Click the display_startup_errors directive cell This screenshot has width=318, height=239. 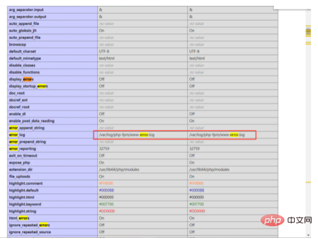click(52, 86)
